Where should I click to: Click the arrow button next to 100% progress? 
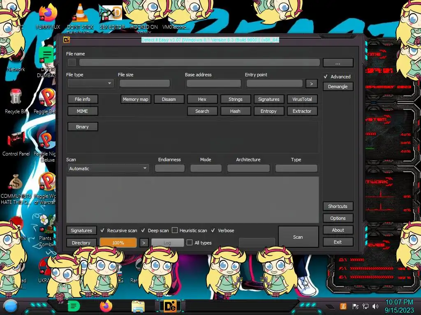pos(143,243)
